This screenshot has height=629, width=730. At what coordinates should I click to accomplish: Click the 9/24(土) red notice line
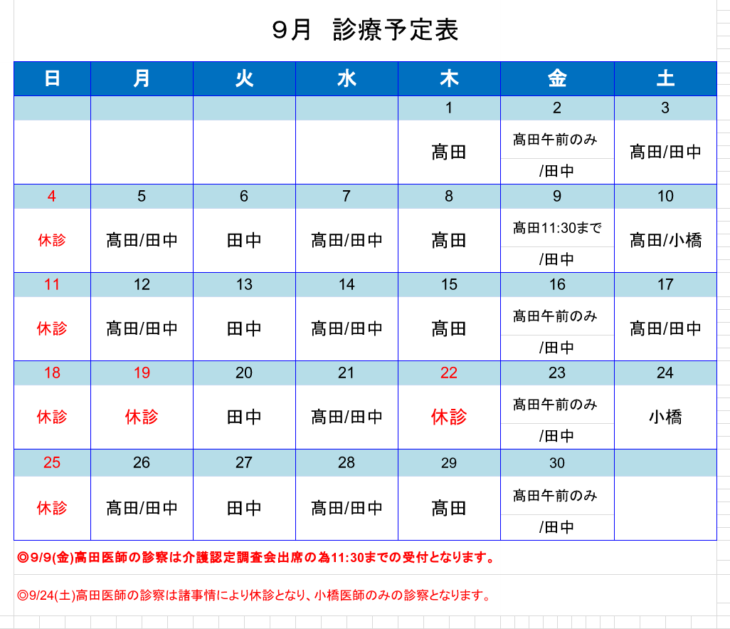[x=254, y=596]
